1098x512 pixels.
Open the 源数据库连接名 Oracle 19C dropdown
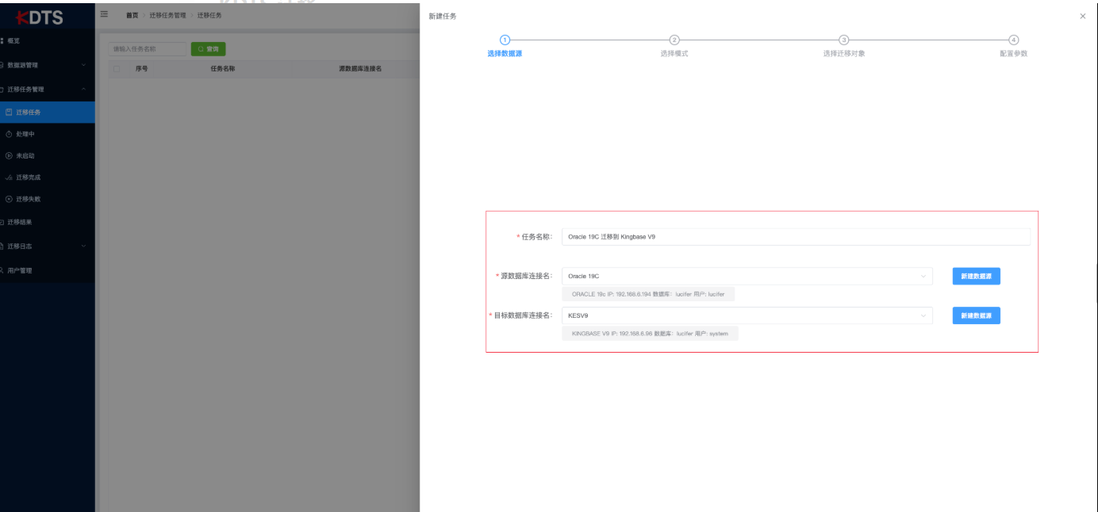748,276
